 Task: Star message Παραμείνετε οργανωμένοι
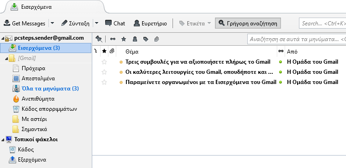tap(104, 82)
